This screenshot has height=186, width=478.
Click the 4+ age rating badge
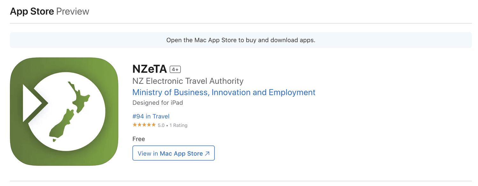point(175,69)
